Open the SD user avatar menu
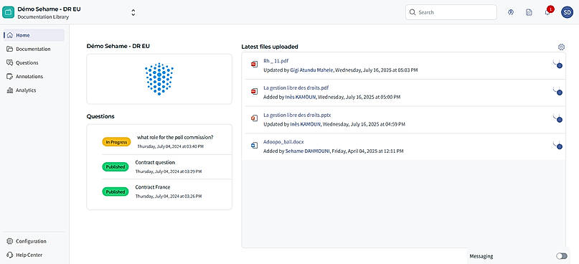Viewport: 579px width, 264px height. (x=567, y=12)
